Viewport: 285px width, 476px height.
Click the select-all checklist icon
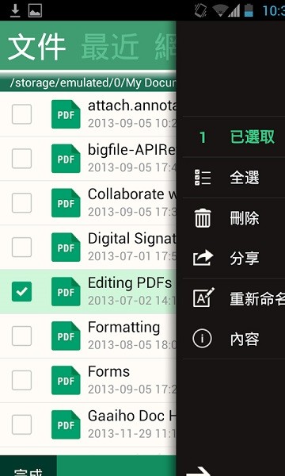click(x=203, y=178)
